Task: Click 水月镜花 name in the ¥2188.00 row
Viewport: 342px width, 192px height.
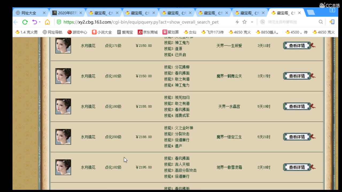Action: pyautogui.click(x=88, y=137)
